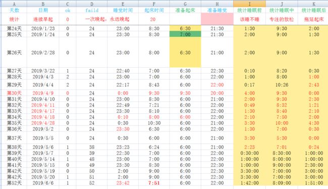Image resolution: width=328 pixels, height=189 pixels.
Task: Click the red 4:30 cell
Action: coord(313,123)
